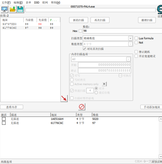The height and width of the screenshot is (164, 162).
Task: Click the 描述 column header in address table
Action: (x=30, y=115)
